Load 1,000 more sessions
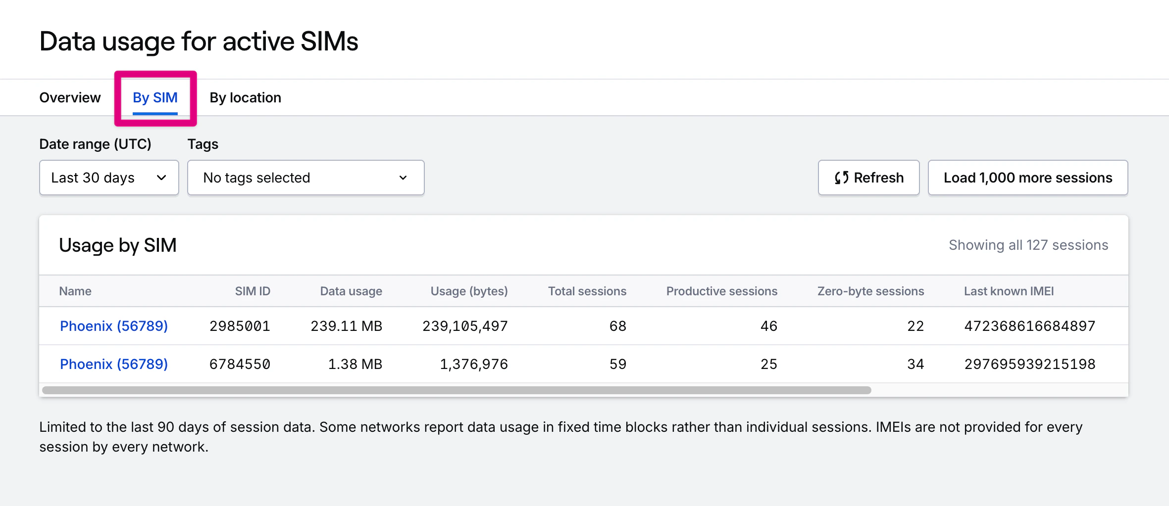This screenshot has height=506, width=1169. tap(1028, 178)
